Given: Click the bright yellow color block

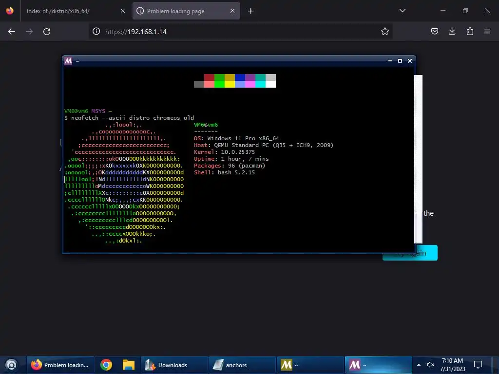Looking at the screenshot, I should coord(230,84).
